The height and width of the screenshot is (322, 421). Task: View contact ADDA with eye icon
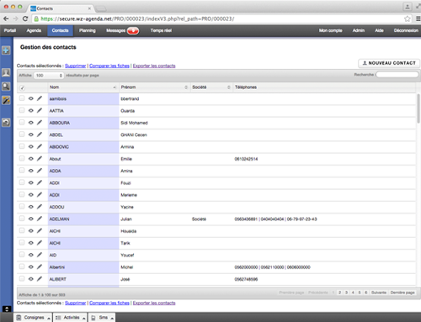(31, 171)
